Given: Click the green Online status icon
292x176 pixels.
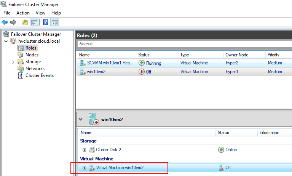Looking at the screenshot, I should coord(221,150).
